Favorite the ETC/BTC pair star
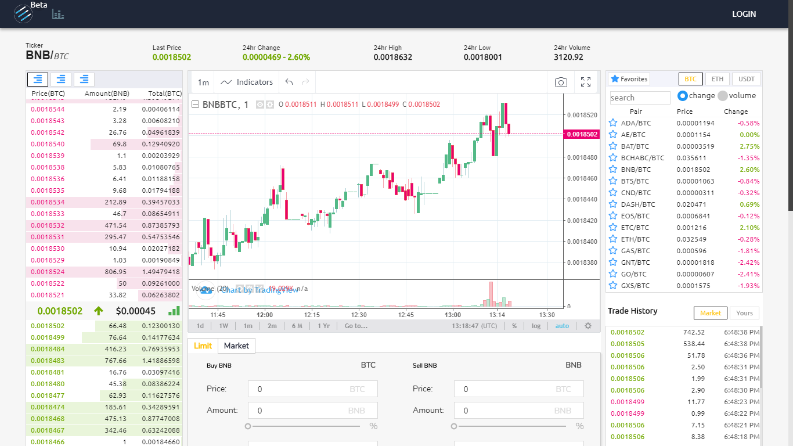This screenshot has height=446, width=793. 612,227
